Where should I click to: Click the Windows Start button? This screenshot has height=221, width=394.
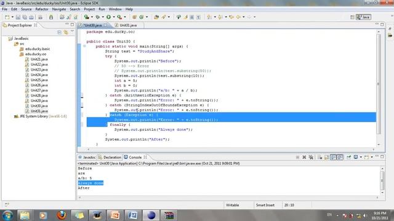pyautogui.click(x=7, y=215)
